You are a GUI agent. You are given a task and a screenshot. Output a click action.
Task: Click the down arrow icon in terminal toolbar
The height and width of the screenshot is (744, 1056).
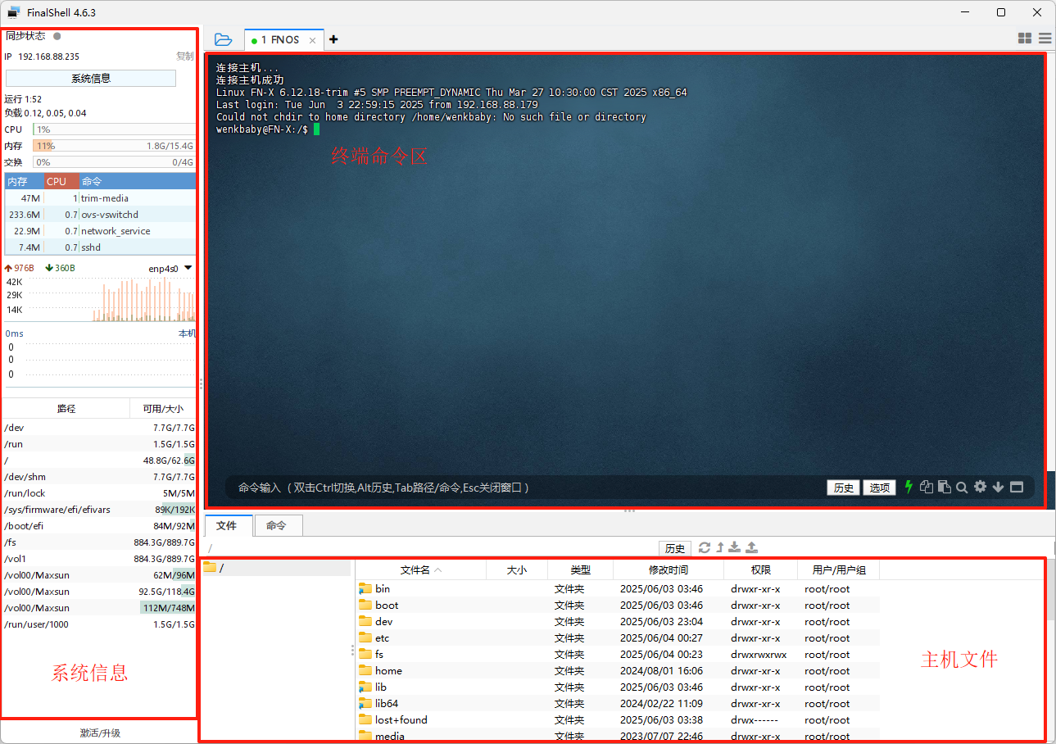(998, 487)
